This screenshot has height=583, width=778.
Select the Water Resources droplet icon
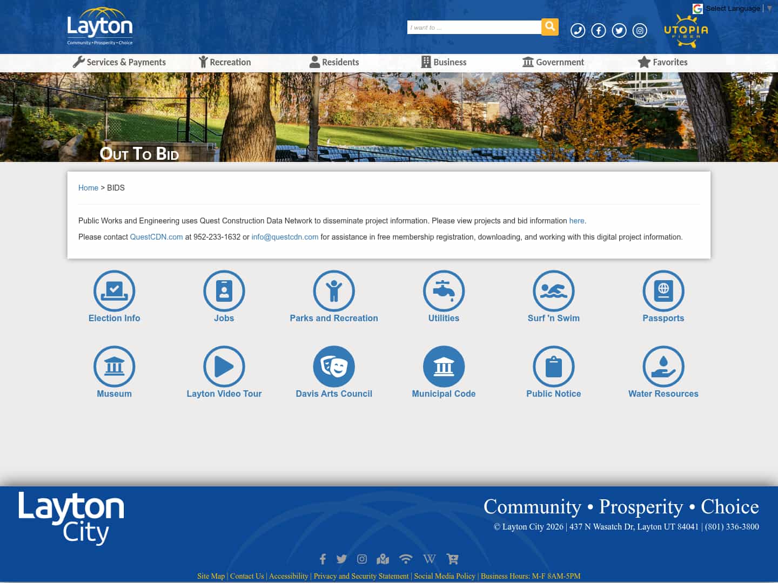(663, 366)
